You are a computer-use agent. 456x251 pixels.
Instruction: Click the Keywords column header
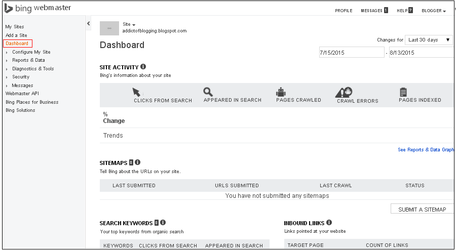click(x=118, y=245)
